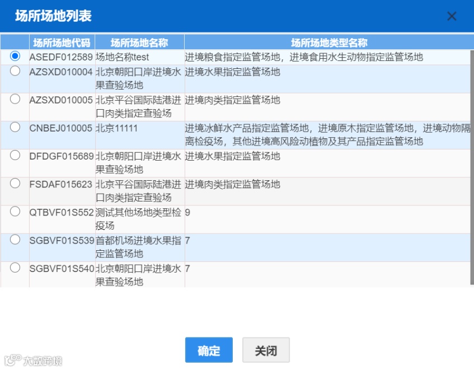Close the 场所场地列表 dialog with X

452,16
